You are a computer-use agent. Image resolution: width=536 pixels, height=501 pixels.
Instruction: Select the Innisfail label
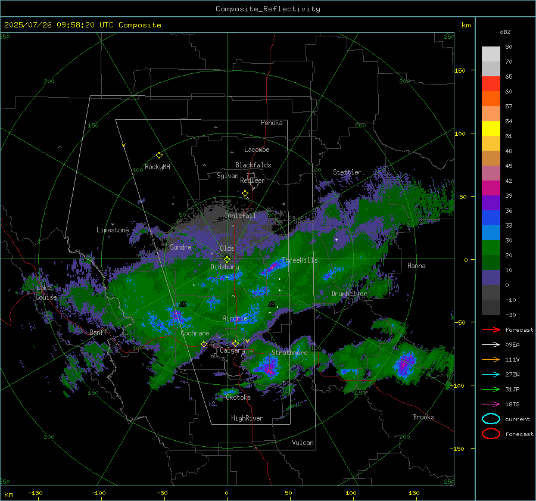click(240, 216)
